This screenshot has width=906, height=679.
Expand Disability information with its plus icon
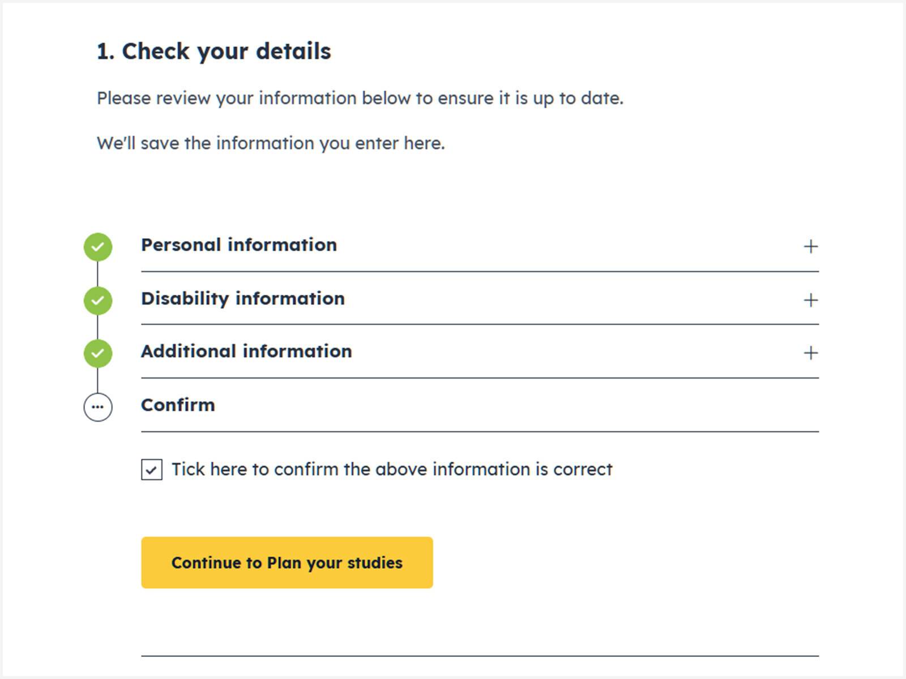point(810,300)
